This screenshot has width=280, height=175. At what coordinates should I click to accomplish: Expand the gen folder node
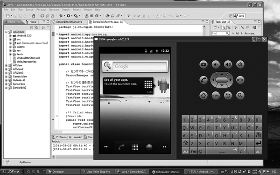point(11,43)
